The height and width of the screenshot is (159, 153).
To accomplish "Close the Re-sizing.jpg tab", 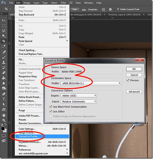I will [104, 15].
